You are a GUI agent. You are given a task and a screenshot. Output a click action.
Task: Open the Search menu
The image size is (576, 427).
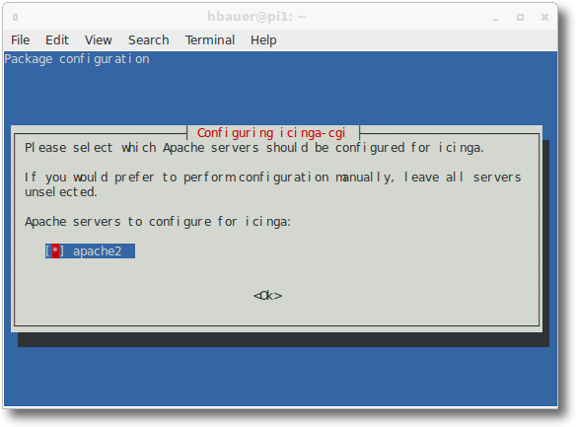pyautogui.click(x=148, y=39)
